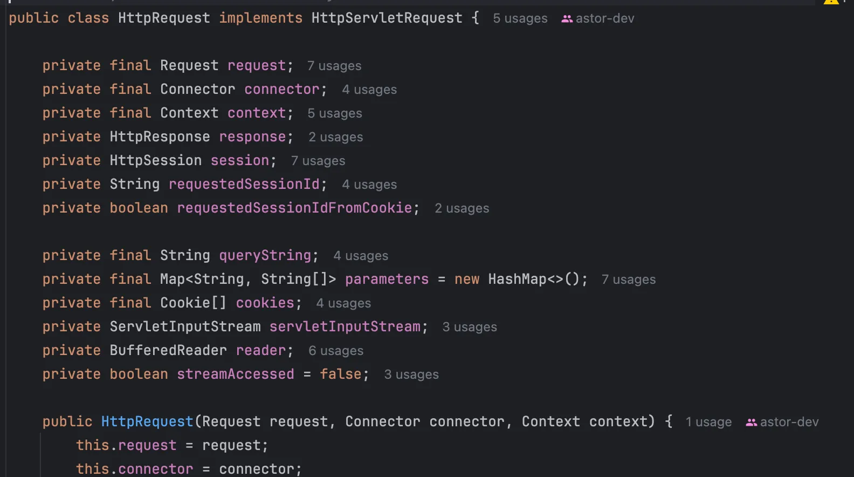Viewport: 854px width, 477px height.
Task: Click the 6 usages hint beside reader
Action: (x=335, y=351)
